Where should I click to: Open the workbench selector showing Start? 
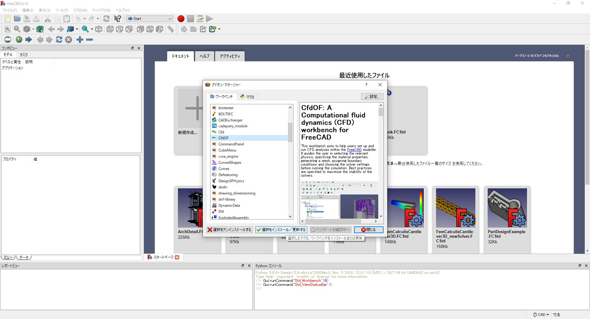[x=149, y=19]
